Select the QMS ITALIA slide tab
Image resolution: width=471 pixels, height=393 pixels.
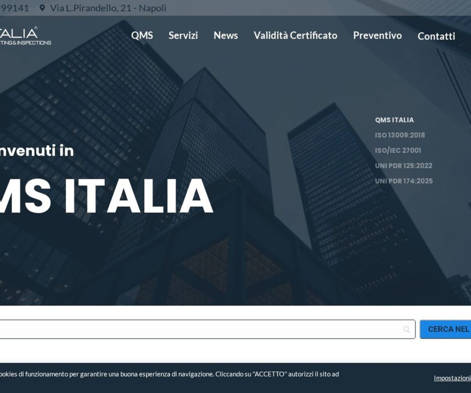coord(394,120)
